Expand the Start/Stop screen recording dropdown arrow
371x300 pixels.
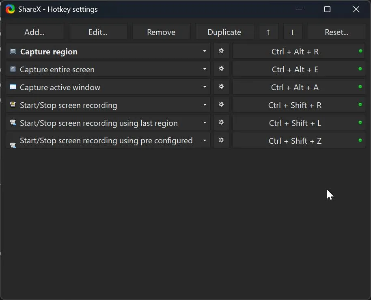coord(205,105)
